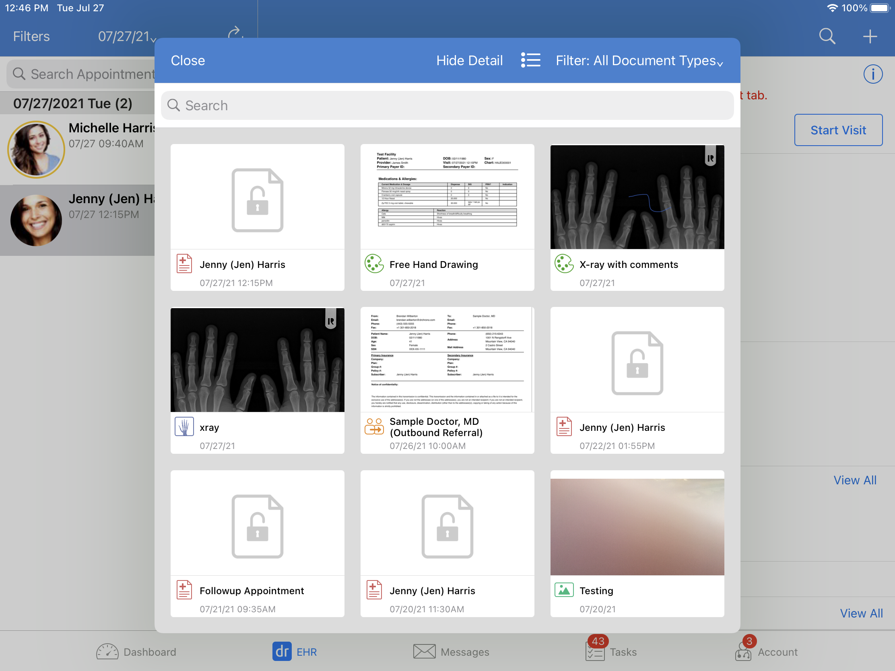Click Jenny (Jen) Harris profile photo
The image size is (895, 671).
click(x=36, y=220)
